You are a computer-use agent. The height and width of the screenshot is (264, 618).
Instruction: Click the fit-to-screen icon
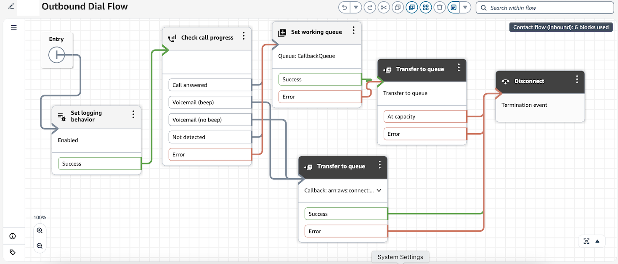coord(586,241)
